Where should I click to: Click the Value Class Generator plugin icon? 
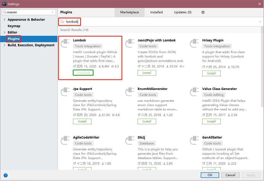click(195, 92)
